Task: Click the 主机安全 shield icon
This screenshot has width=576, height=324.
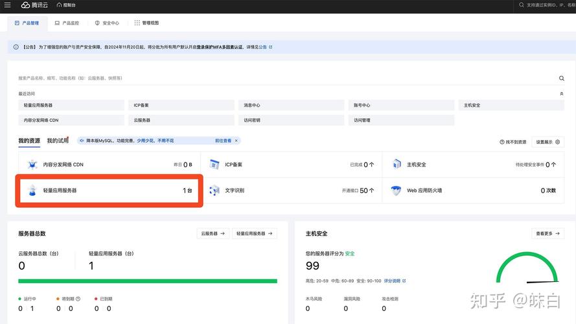Action: tap(397, 165)
